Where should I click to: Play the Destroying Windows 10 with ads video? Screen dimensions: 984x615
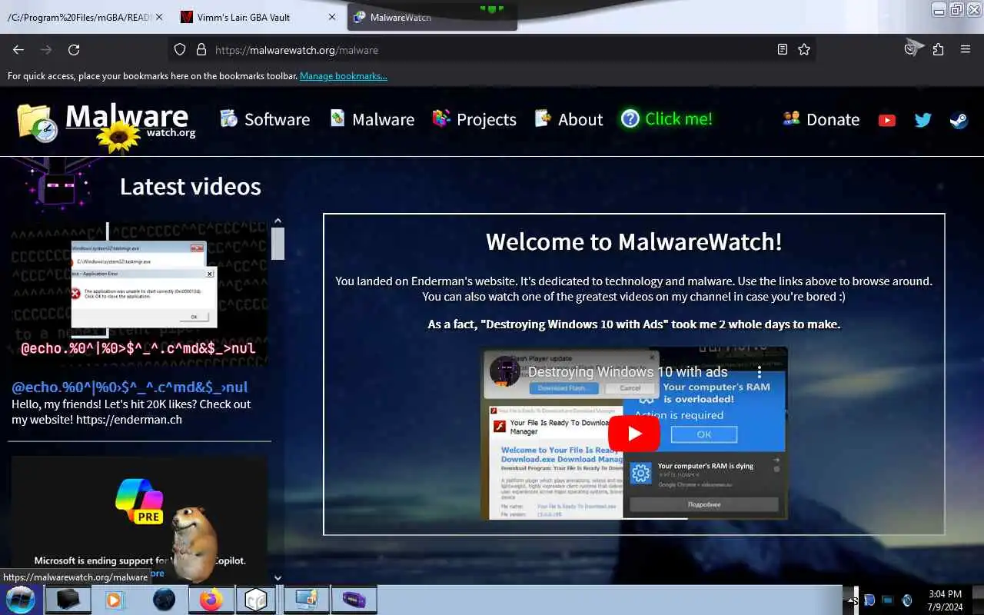click(x=634, y=434)
